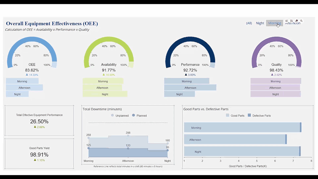The height and width of the screenshot is (179, 318).
Task: Select the Morning shift filter option
Action: pos(274,23)
